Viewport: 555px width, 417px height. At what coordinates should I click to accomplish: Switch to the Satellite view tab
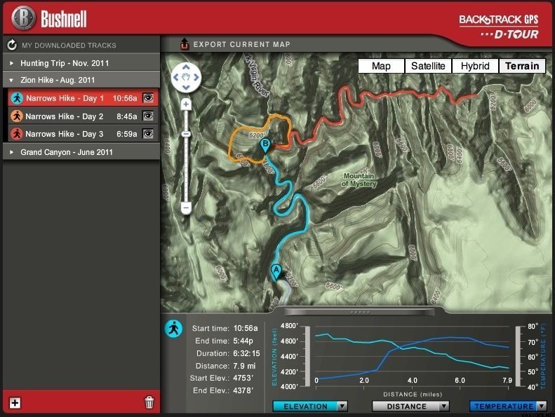(428, 66)
